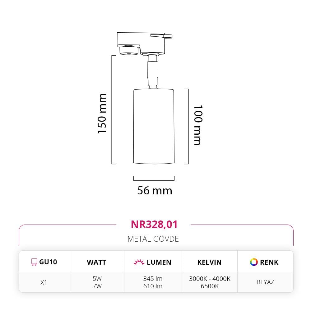Click the track adapter drawing at top
Screen dimensions: 311x311
pyautogui.click(x=145, y=44)
